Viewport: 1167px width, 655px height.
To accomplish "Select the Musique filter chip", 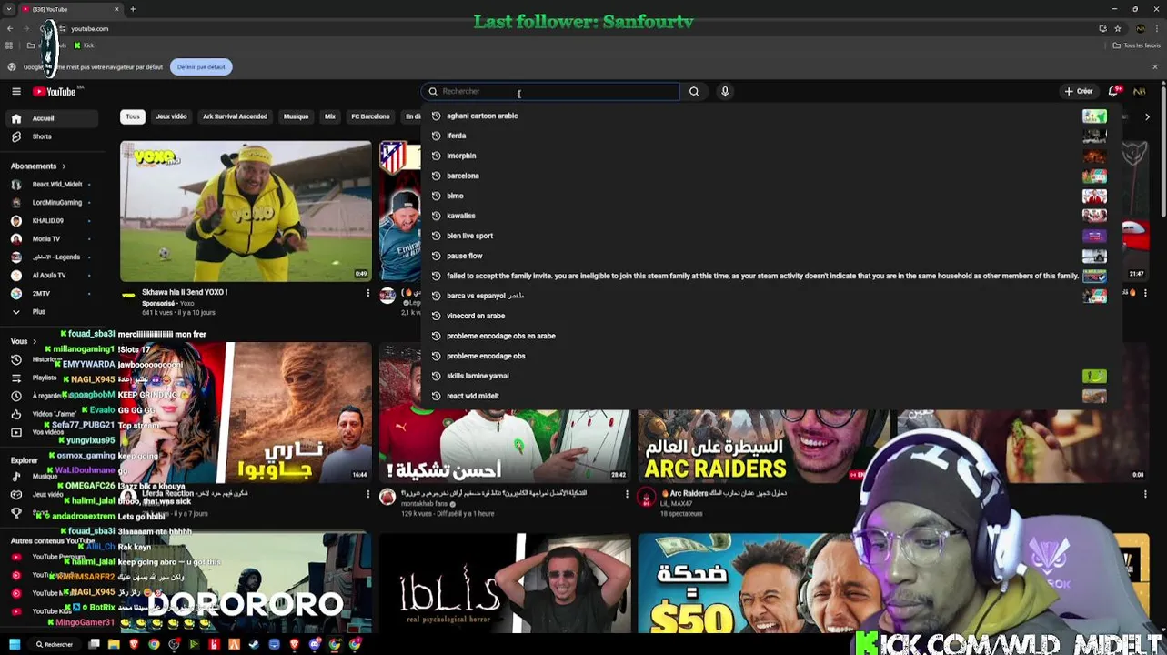I will click(296, 116).
